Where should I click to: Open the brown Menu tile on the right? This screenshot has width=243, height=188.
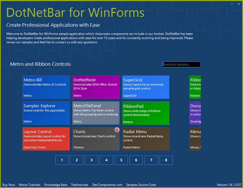195,139
